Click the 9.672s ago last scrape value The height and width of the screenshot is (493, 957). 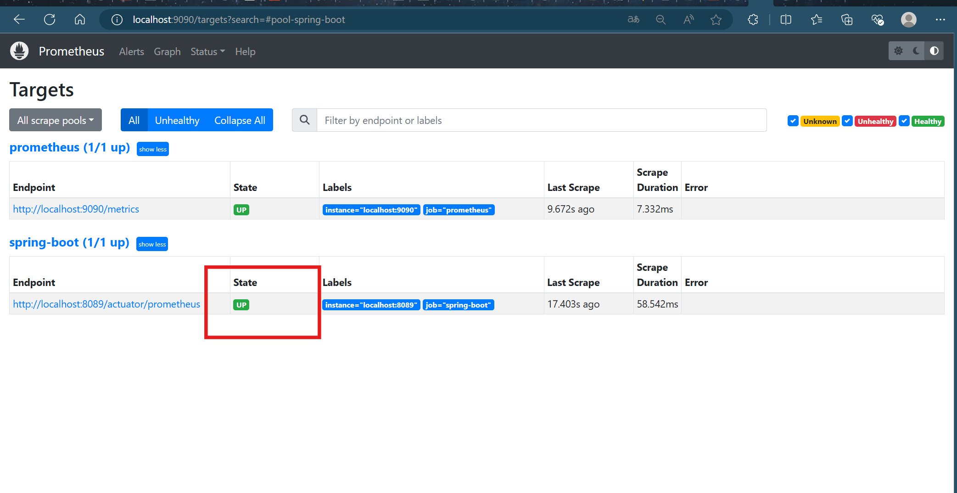[x=571, y=209]
